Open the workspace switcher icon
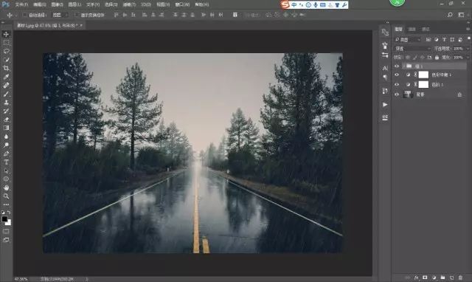Viewport: 472px width, 282px height. click(x=461, y=15)
